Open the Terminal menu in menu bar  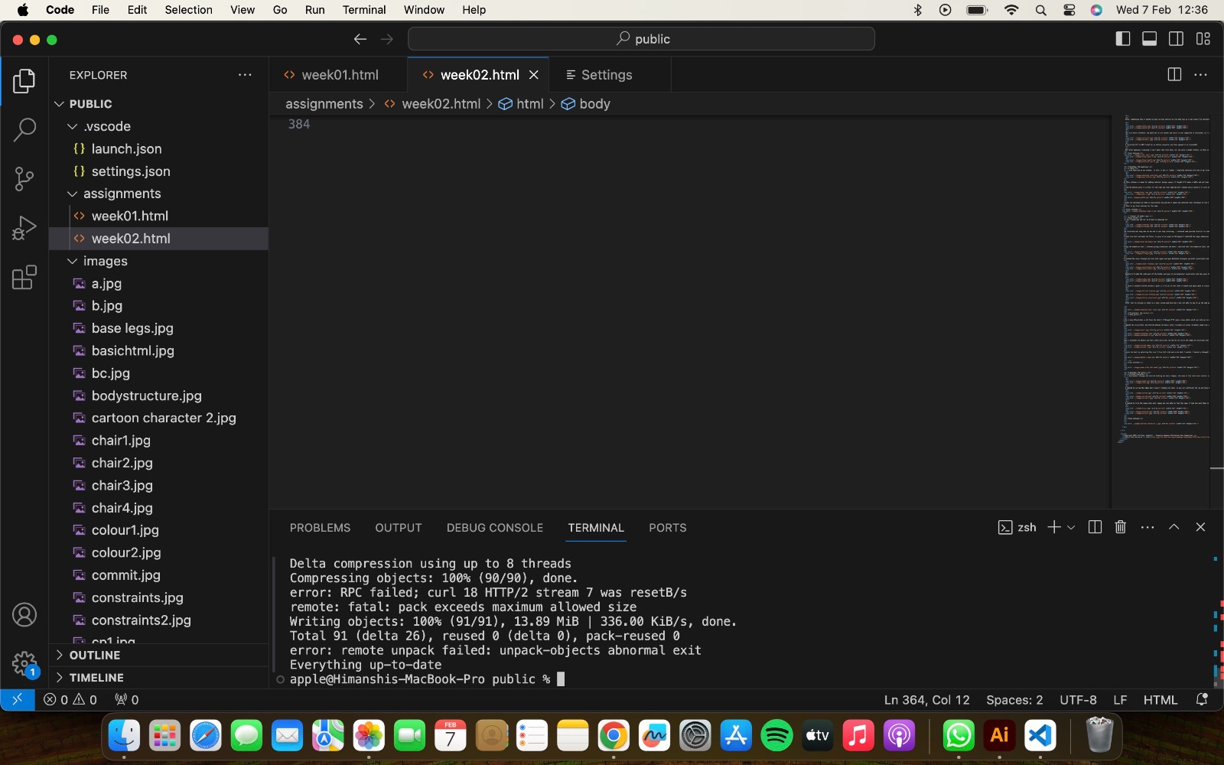pyautogui.click(x=364, y=10)
